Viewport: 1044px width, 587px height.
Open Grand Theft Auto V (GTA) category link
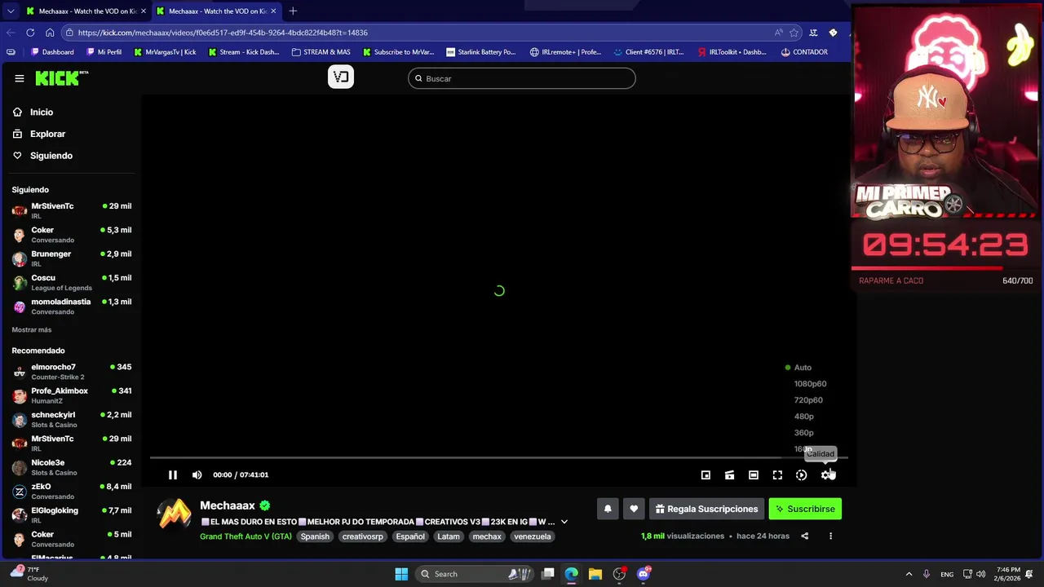[246, 536]
